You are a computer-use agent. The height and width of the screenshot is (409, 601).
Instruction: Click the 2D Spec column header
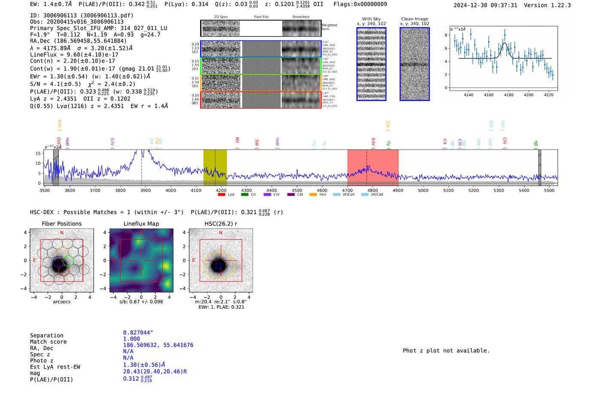pyautogui.click(x=221, y=17)
